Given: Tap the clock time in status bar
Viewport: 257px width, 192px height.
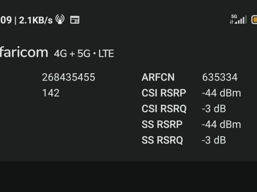Looking at the screenshot, I should click(6, 20).
